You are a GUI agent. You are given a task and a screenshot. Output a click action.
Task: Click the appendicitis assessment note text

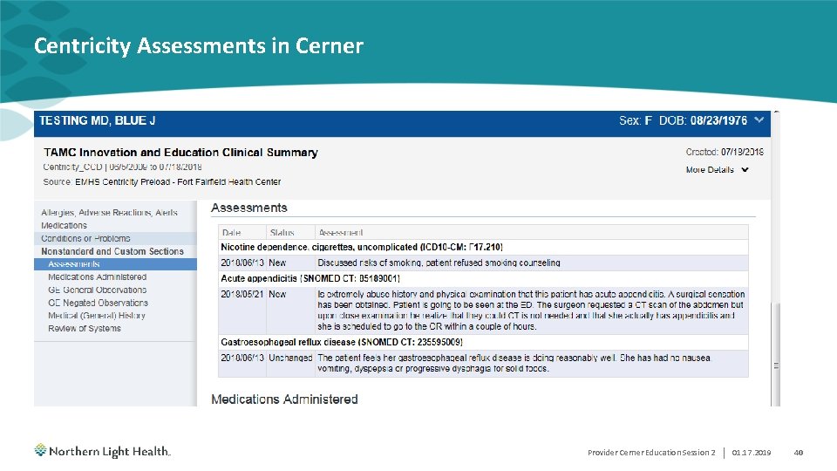[x=531, y=310]
